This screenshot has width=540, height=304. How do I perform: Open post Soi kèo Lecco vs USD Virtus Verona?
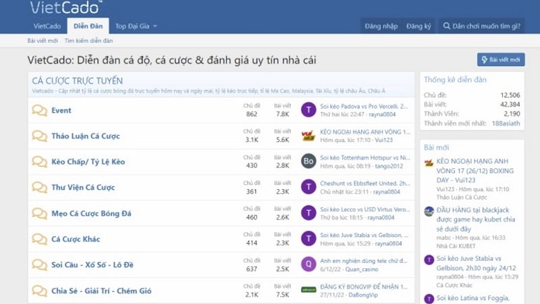[x=365, y=209]
